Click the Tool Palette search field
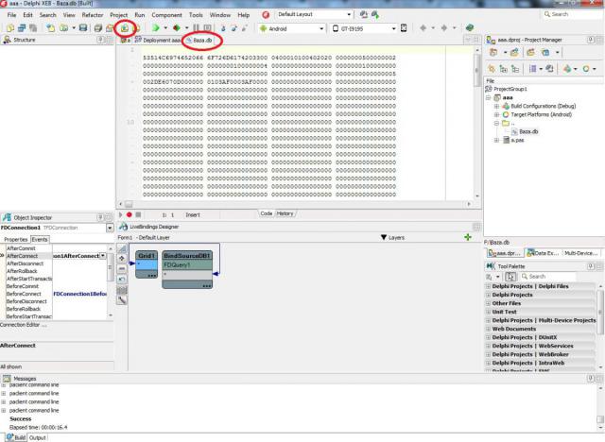Screen dimensions: 605x442 coord(548,277)
